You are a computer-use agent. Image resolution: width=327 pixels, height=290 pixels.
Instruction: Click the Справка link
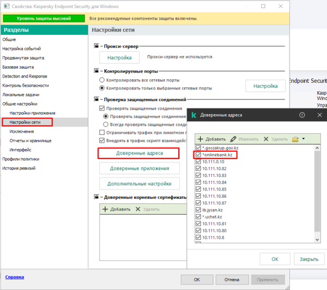[15, 277]
